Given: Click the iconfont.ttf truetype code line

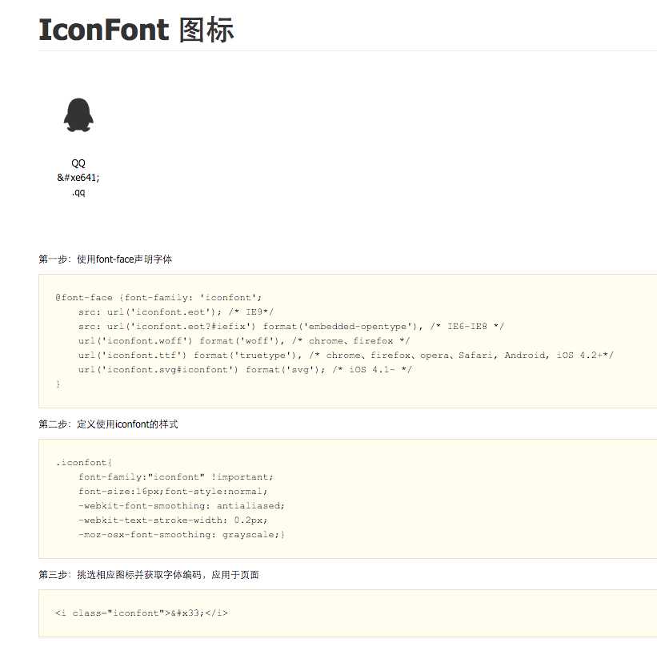Looking at the screenshot, I should coord(346,356).
